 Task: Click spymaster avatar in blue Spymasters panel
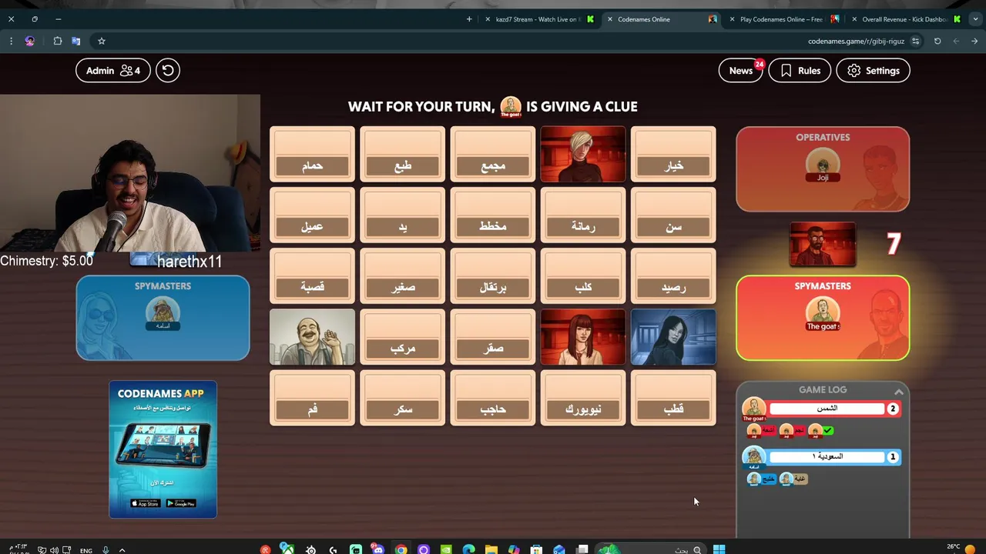(163, 312)
